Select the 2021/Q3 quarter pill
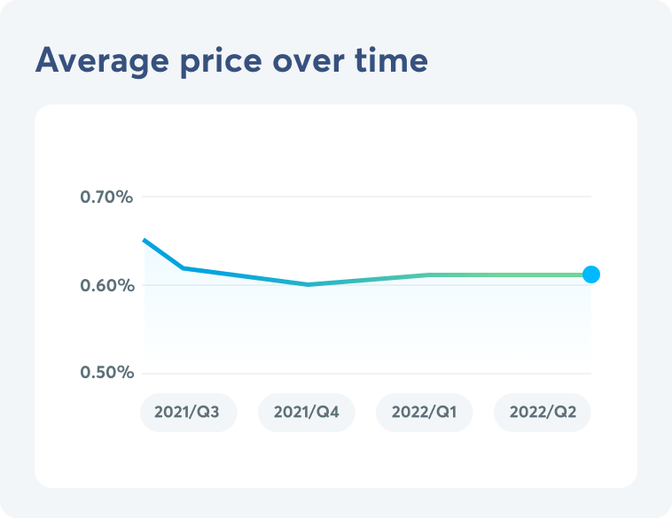 pos(188,413)
